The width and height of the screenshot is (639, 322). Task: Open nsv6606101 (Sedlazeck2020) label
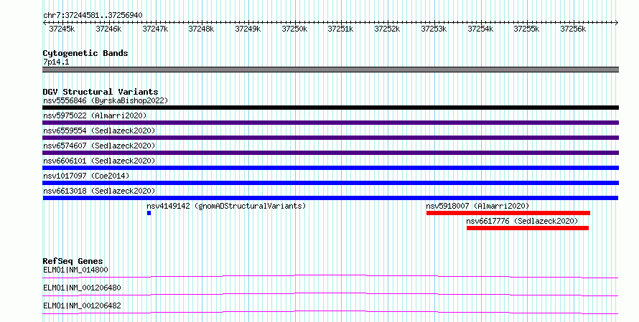99,161
